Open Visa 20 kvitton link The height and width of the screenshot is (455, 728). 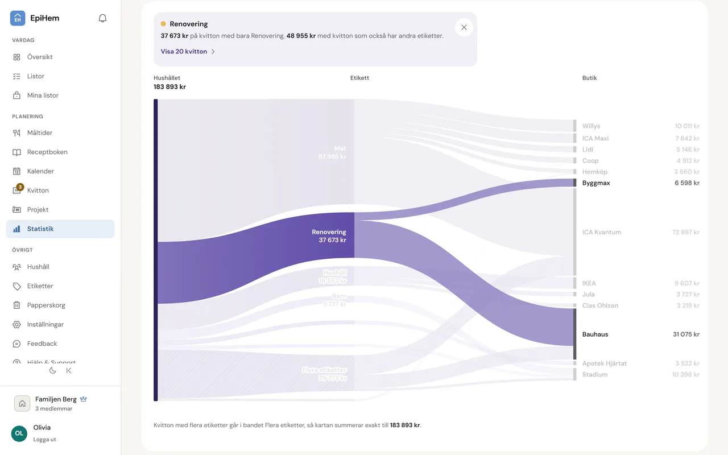coord(188,51)
